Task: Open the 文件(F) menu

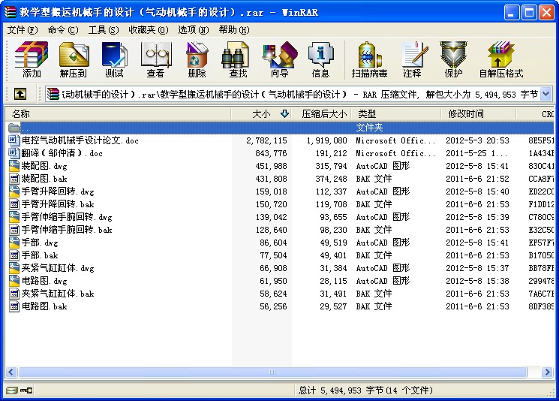Action: coord(23,30)
